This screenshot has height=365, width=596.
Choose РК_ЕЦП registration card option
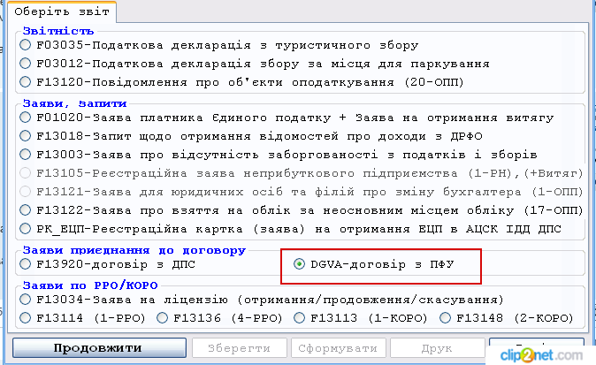point(26,228)
